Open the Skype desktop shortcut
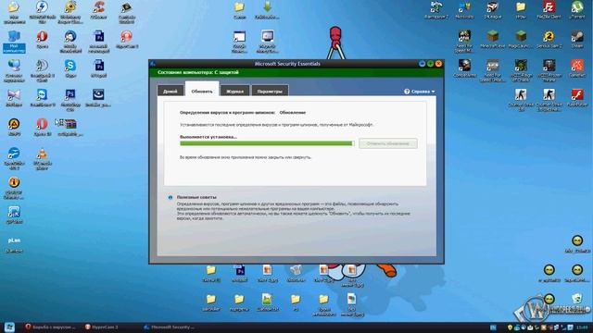Image resolution: width=593 pixels, height=333 pixels. [x=70, y=68]
